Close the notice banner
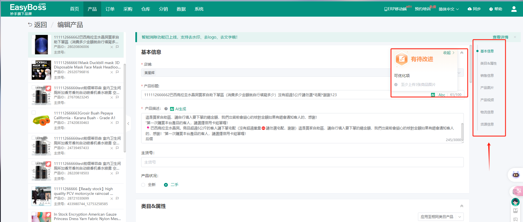 (515, 37)
